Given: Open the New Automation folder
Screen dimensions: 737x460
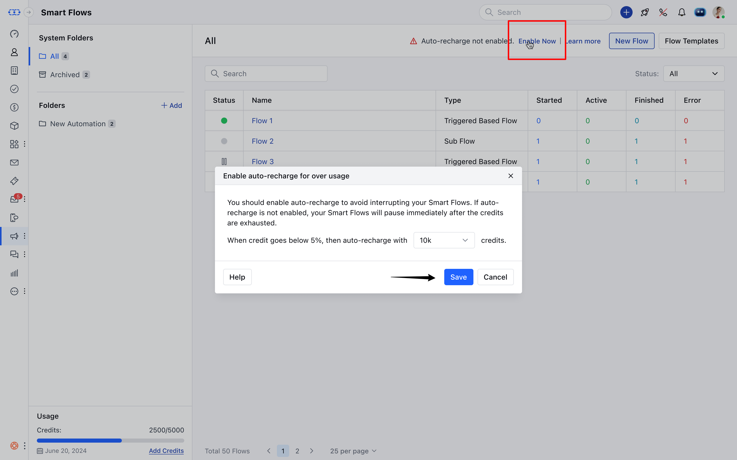Looking at the screenshot, I should click(x=78, y=124).
